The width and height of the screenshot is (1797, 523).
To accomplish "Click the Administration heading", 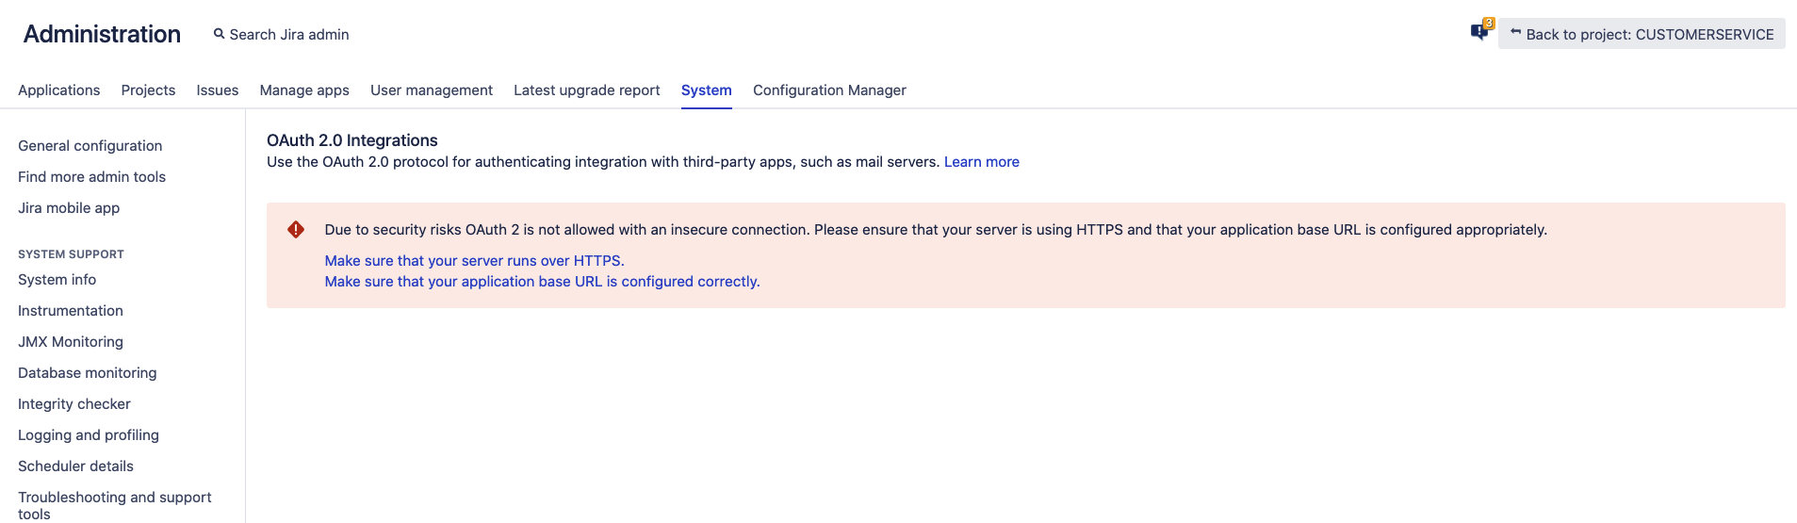I will (x=102, y=34).
